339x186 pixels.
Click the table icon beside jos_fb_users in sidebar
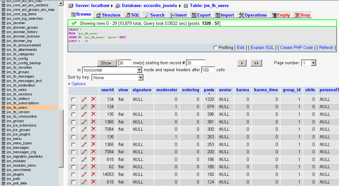(x=3, y=108)
